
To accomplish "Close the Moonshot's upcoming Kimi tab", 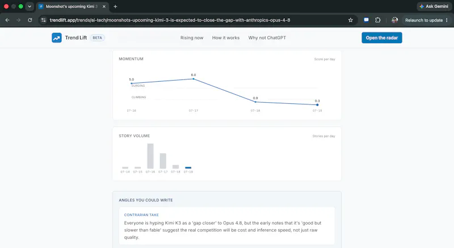I will point(104,6).
